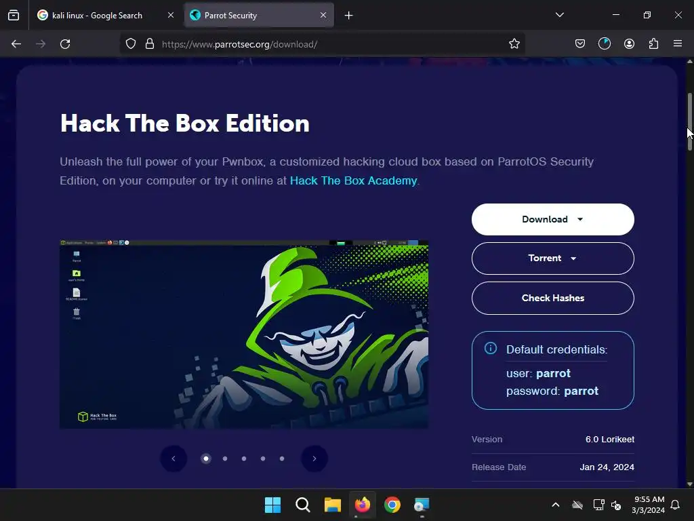Click the Check Hashes button
The height and width of the screenshot is (521, 694).
point(553,298)
